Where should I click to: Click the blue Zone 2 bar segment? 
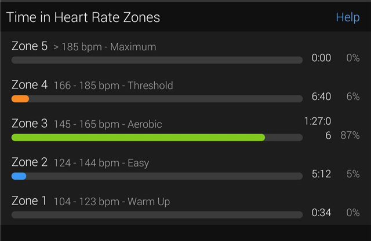pyautogui.click(x=19, y=176)
